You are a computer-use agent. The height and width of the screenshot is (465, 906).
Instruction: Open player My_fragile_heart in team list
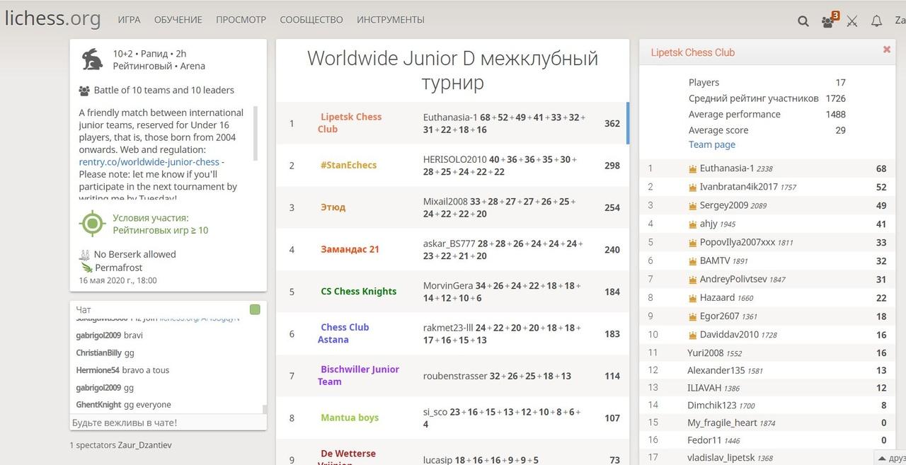pos(722,423)
